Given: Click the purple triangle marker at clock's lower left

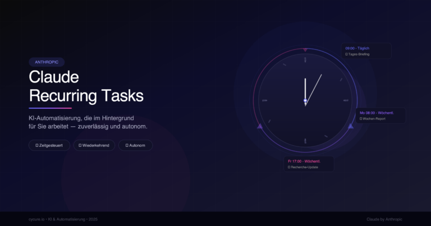Looking at the screenshot, I should point(260,126).
